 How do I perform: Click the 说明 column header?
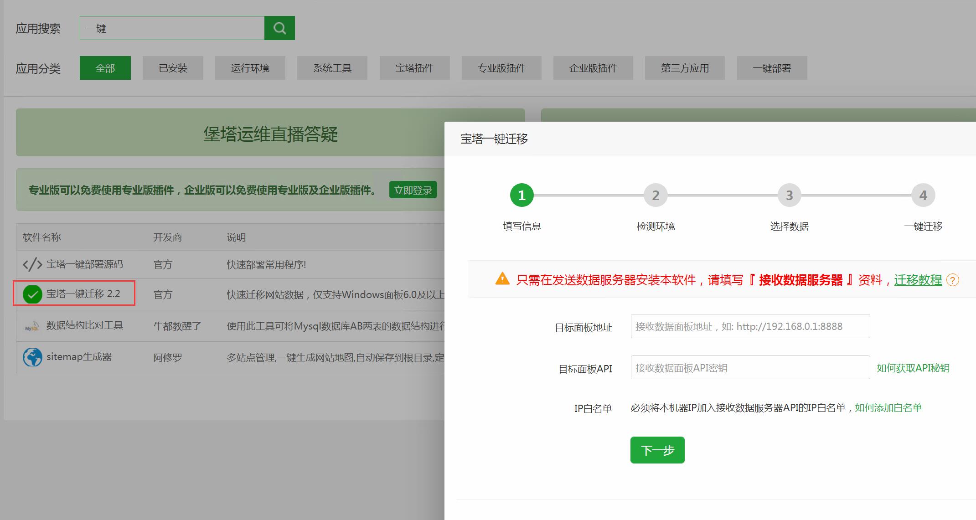(237, 237)
